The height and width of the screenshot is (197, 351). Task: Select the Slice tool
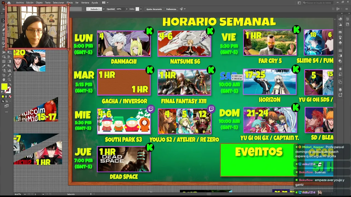point(9,75)
